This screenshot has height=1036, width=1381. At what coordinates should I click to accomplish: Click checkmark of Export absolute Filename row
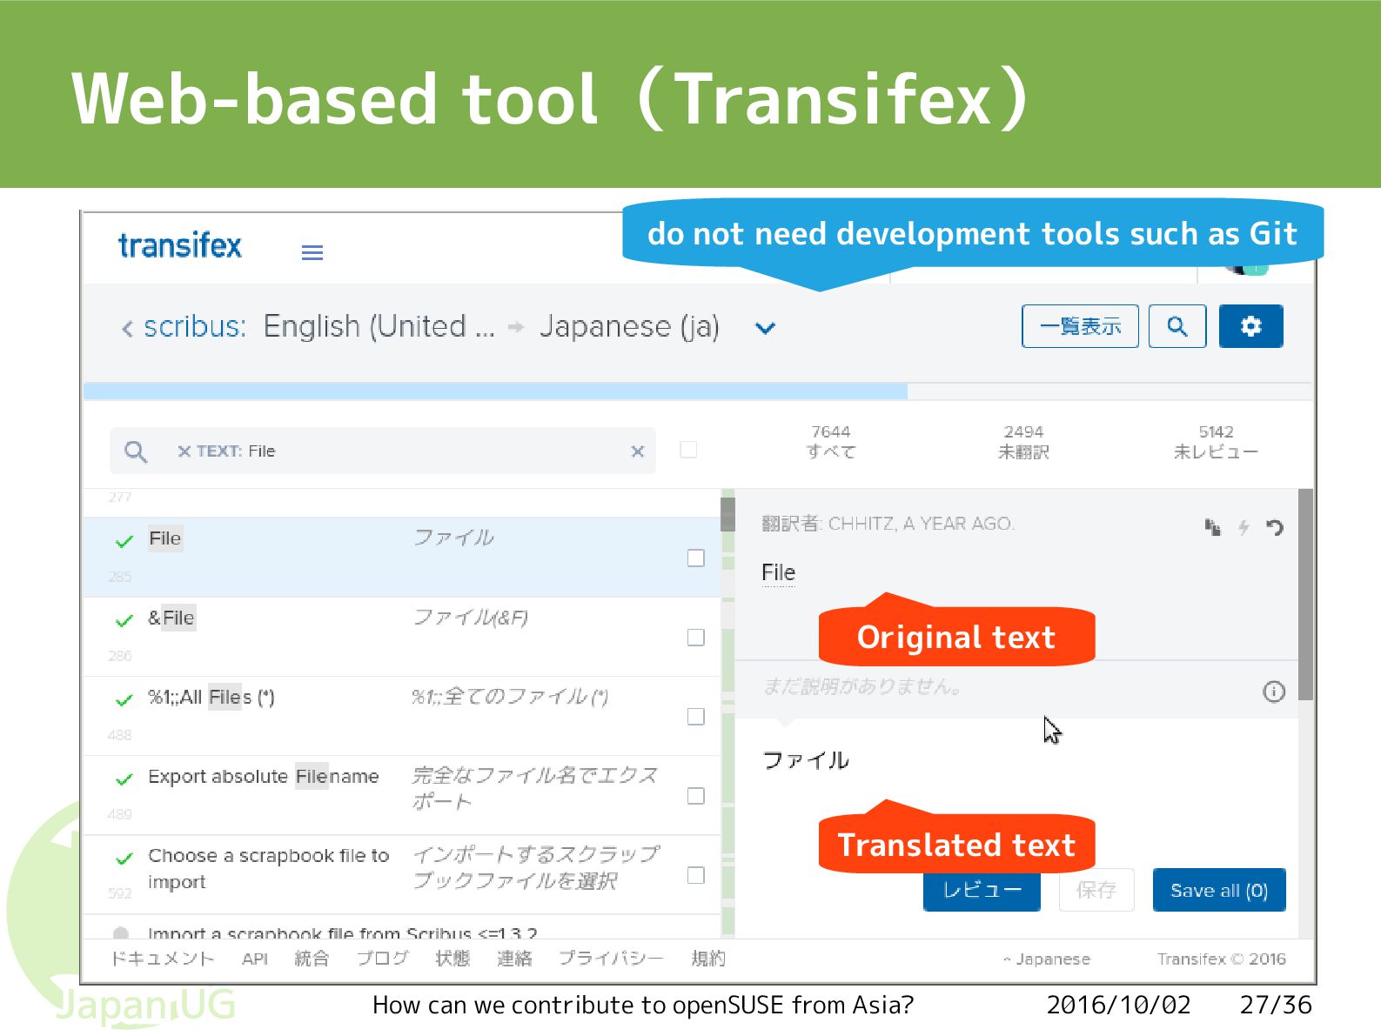pyautogui.click(x=124, y=779)
